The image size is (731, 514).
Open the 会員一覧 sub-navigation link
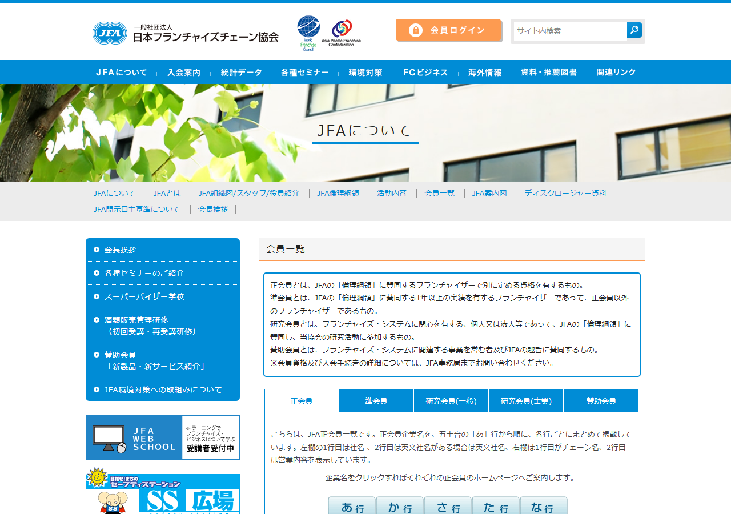click(440, 193)
